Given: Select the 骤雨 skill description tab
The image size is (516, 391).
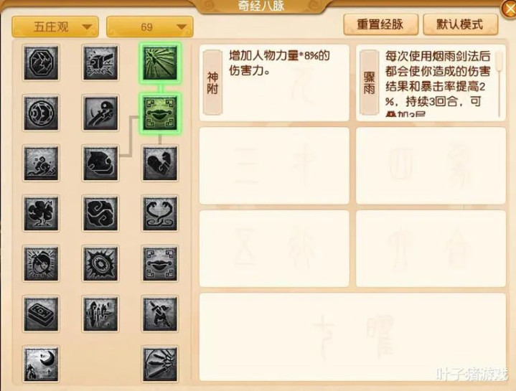Looking at the screenshot, I should pos(369,83).
